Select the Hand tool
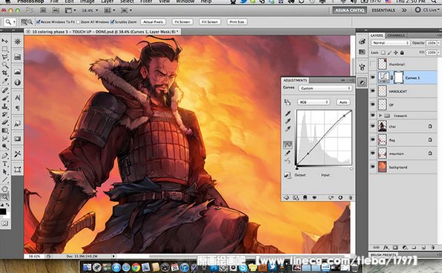 coord(4,188)
